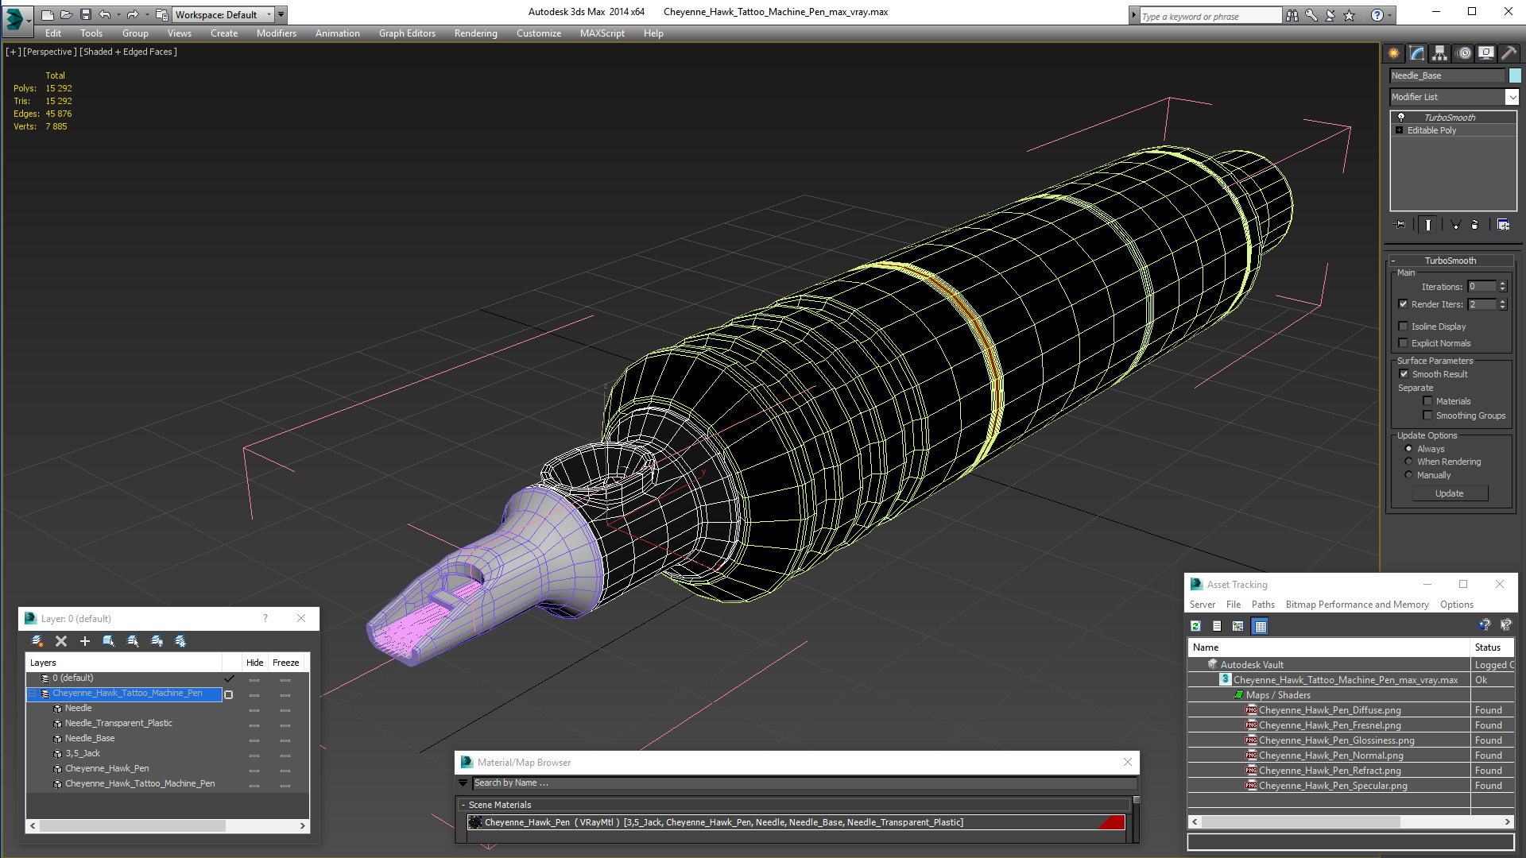1526x858 pixels.
Task: Toggle TurboSmooth lightbulb on/off icon
Action: click(1400, 117)
